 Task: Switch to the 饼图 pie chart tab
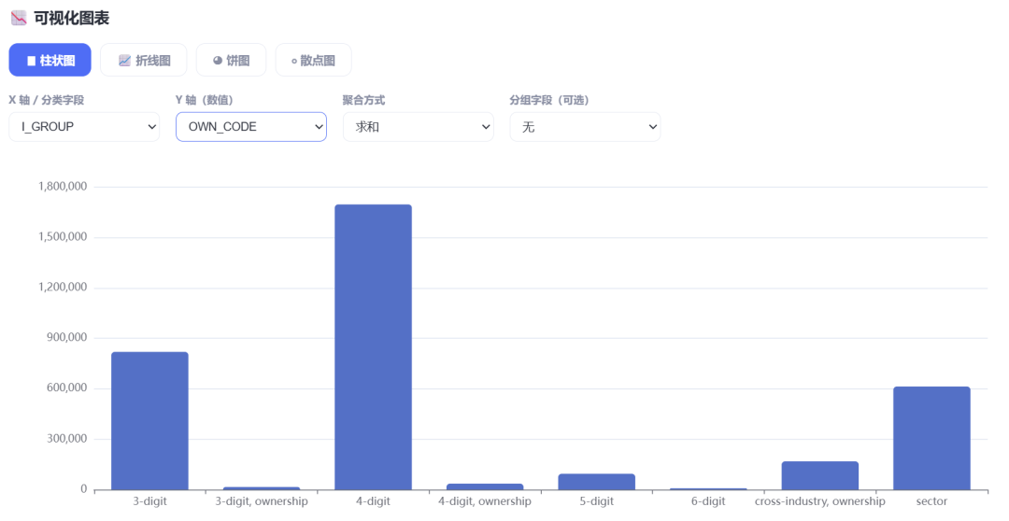click(231, 61)
